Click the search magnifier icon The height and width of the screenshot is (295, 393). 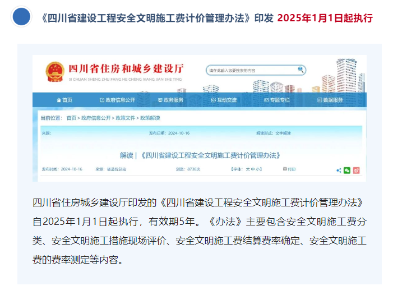click(x=301, y=70)
